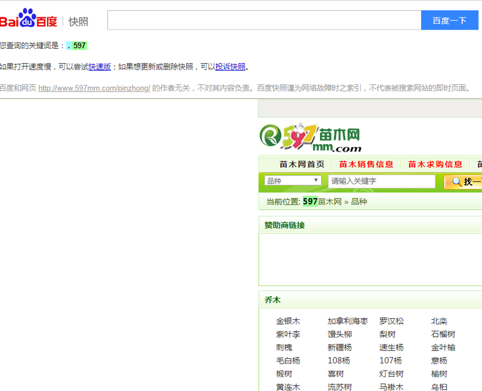Click 品种 in the breadcrumb
The width and height of the screenshot is (482, 391).
click(x=359, y=202)
